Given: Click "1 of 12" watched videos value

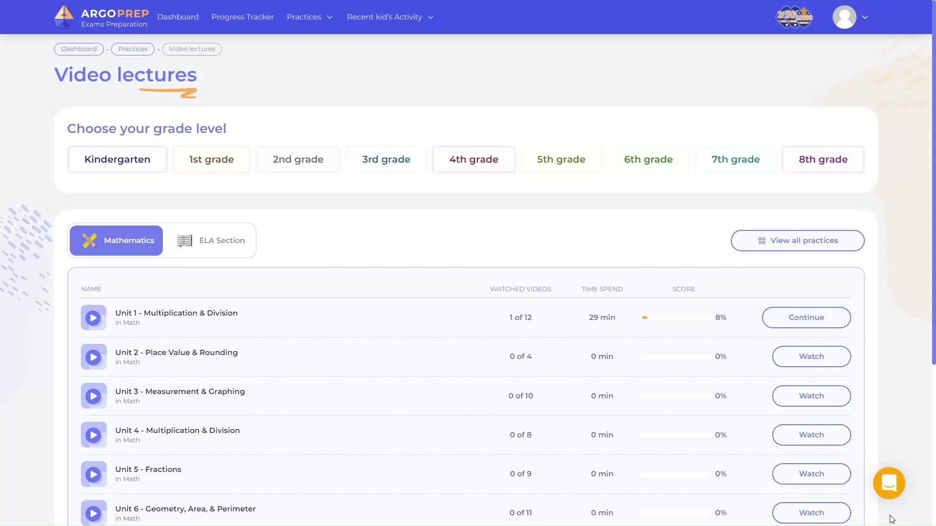Looking at the screenshot, I should (x=521, y=318).
